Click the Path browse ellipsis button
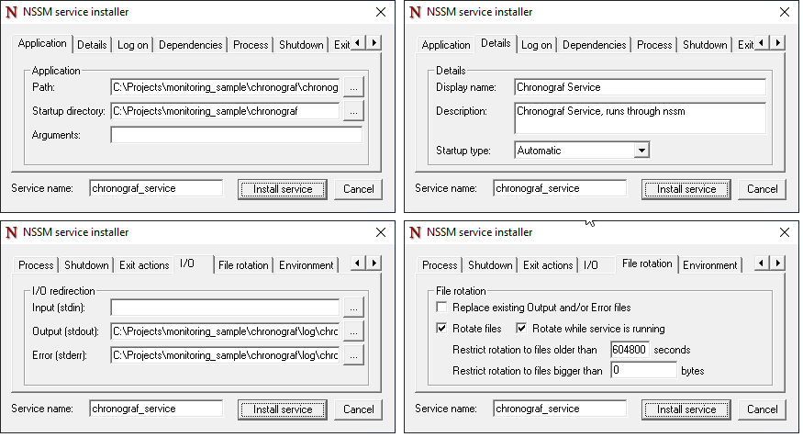Image resolution: width=803 pixels, height=437 pixels. 353,87
